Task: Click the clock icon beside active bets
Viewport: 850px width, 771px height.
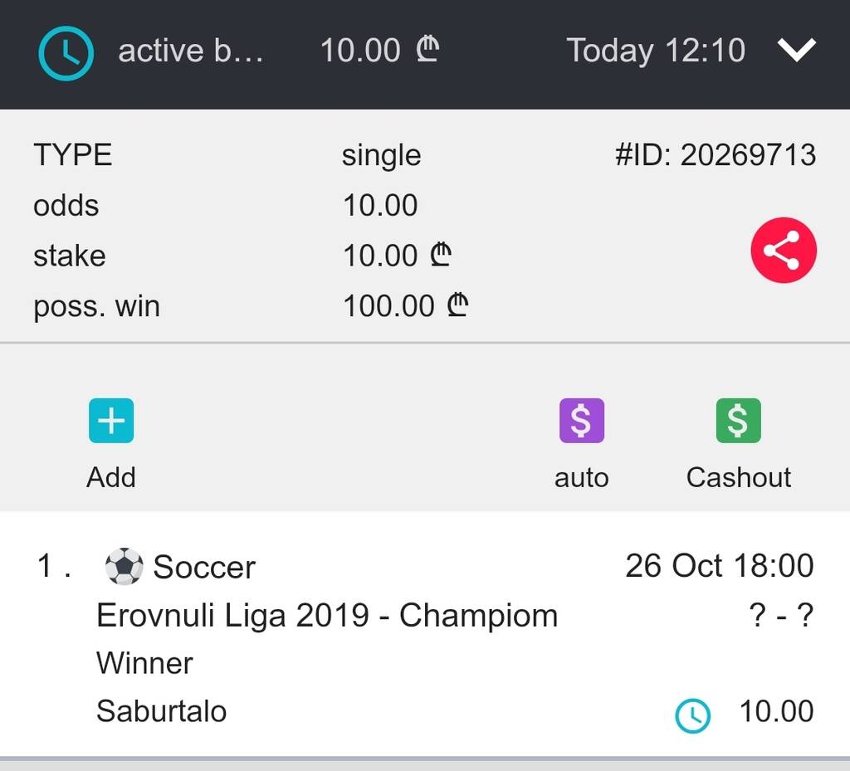Action: click(x=66, y=53)
